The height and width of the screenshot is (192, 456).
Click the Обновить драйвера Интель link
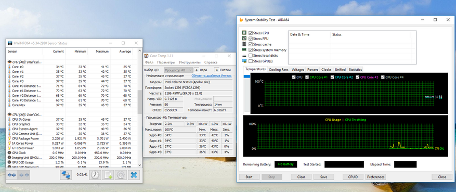tap(212, 75)
